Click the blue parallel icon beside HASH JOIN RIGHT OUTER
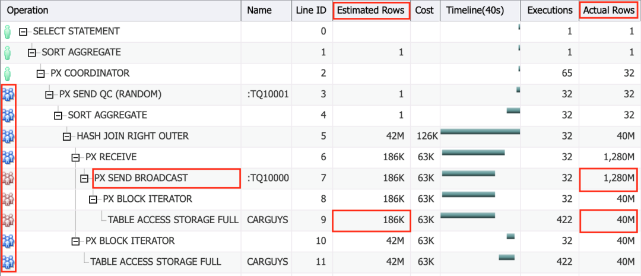641x276 pixels. 8,137
